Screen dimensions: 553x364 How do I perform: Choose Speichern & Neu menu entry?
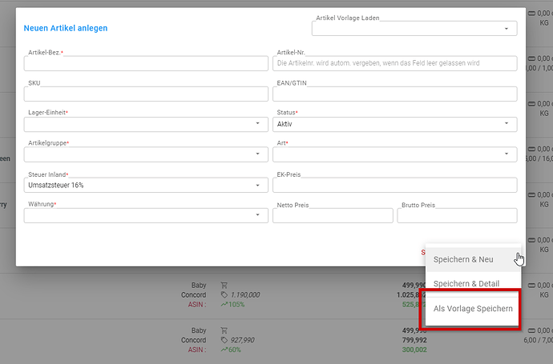pos(474,259)
